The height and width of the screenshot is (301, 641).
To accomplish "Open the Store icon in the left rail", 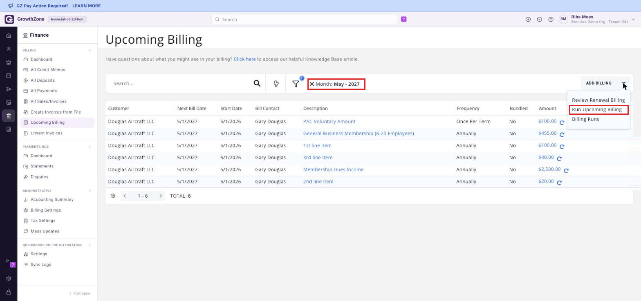I will [9, 103].
